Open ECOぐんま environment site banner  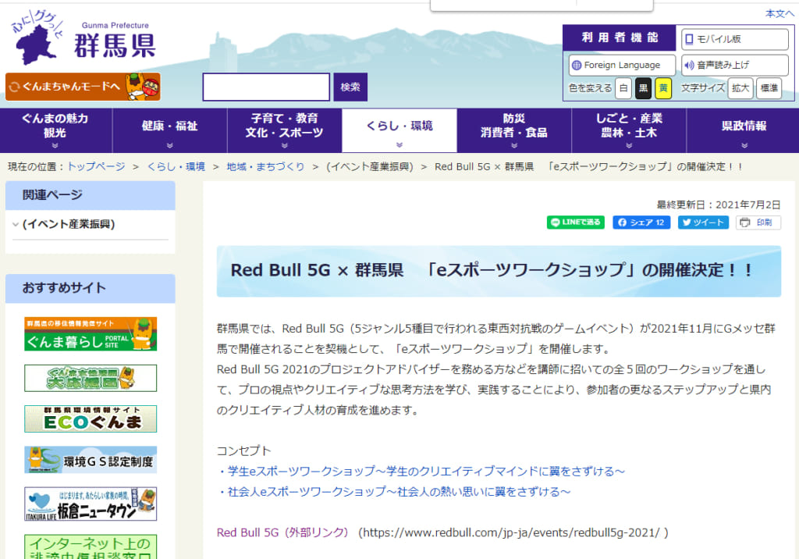pos(91,418)
